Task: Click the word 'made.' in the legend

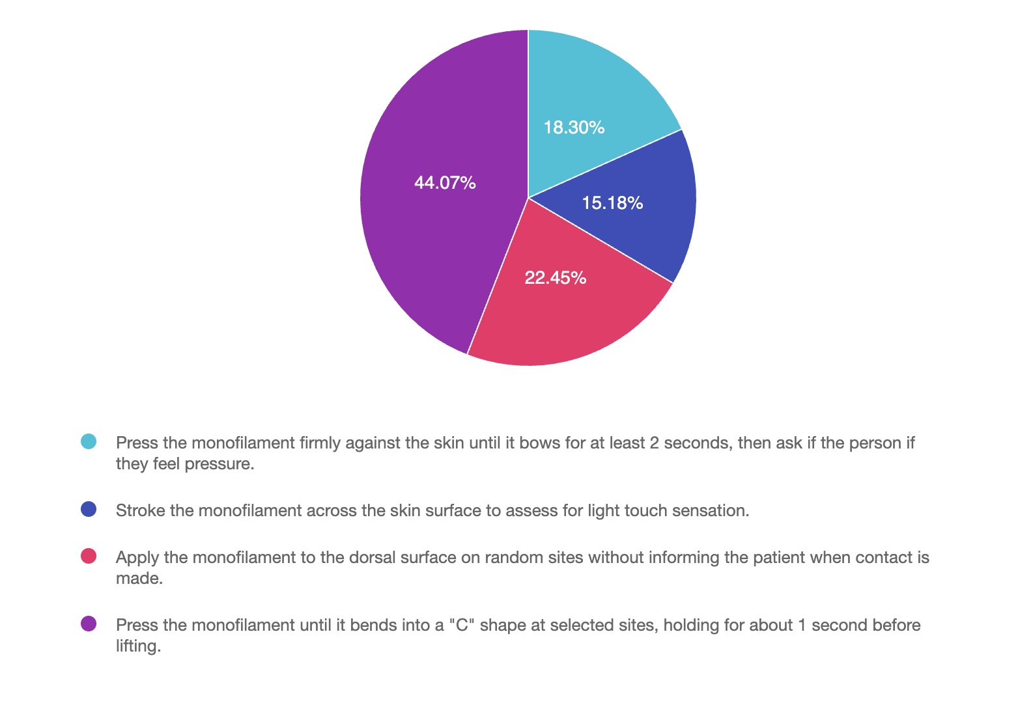Action: 139,579
